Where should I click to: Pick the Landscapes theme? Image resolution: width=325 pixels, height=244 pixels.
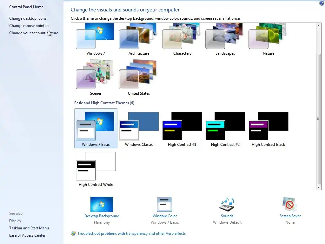(x=225, y=39)
